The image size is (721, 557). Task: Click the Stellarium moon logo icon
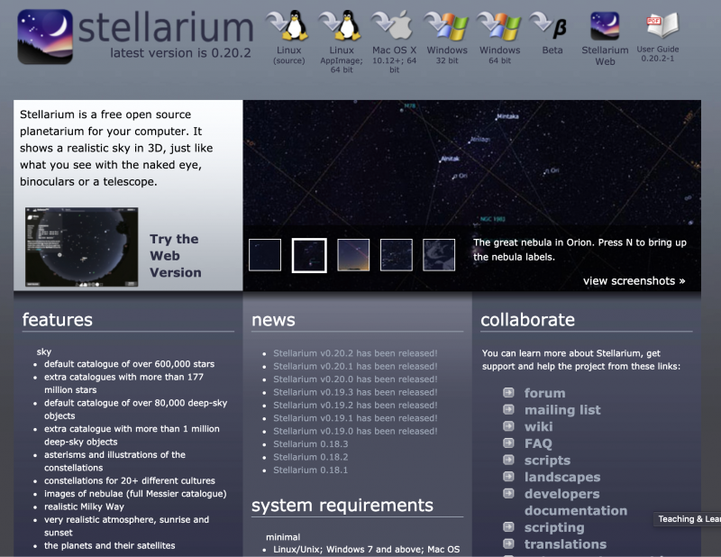[45, 37]
